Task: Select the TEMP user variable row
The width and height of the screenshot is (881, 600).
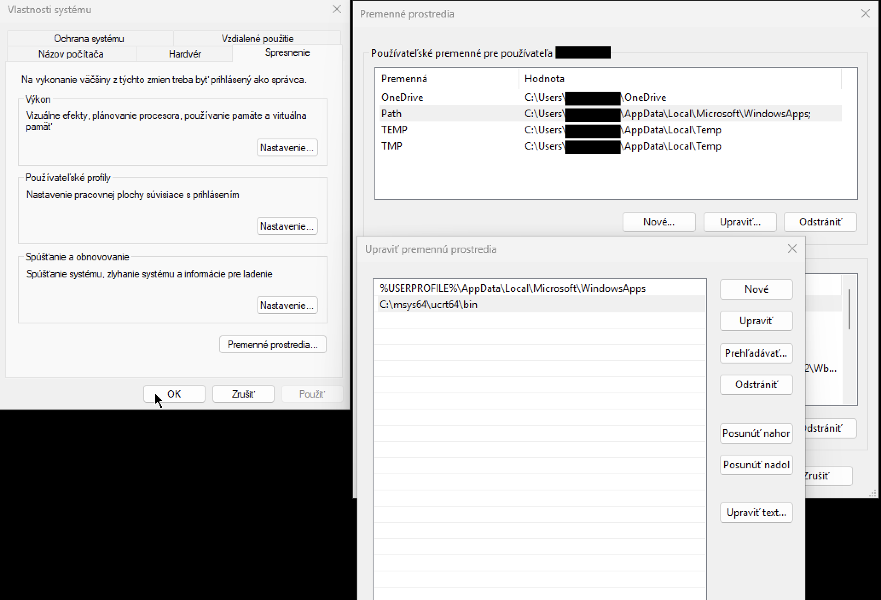Action: 611,130
